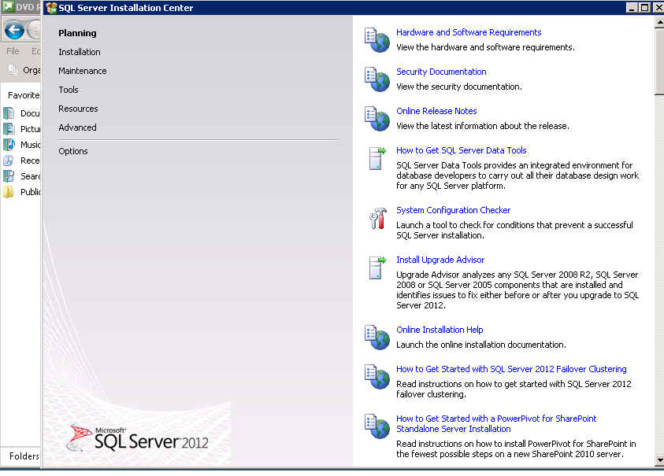Click the Failover Clustering globe icon
This screenshot has width=664, height=476.
point(377,377)
